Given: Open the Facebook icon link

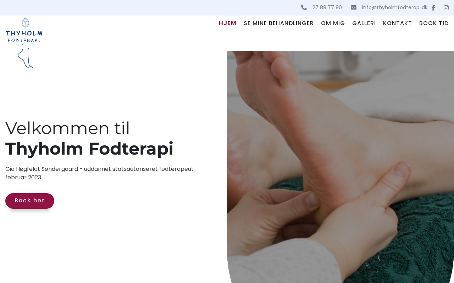Looking at the screenshot, I should (x=433, y=8).
